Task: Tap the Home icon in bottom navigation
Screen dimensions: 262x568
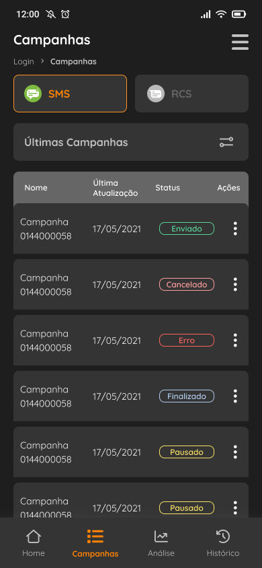Action: point(34,536)
